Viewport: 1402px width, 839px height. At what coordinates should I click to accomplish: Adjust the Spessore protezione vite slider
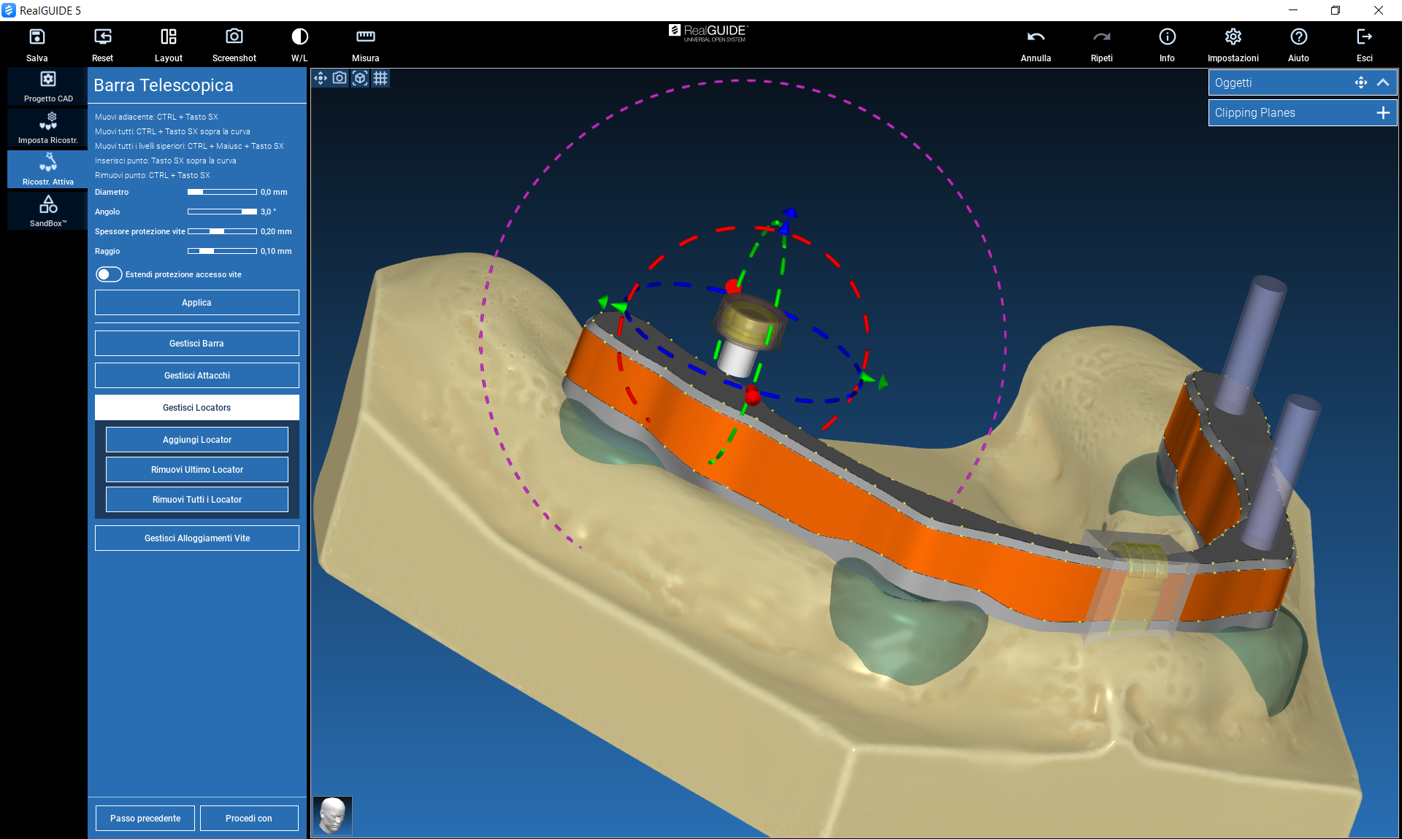point(218,231)
